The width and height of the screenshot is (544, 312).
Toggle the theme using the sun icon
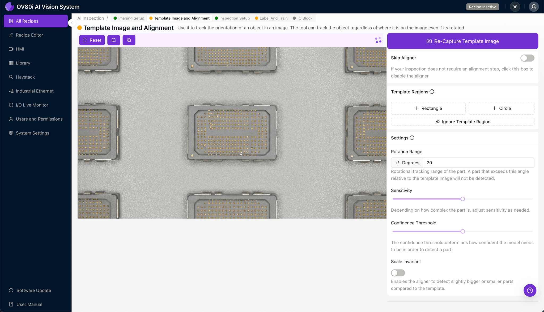coord(515,7)
